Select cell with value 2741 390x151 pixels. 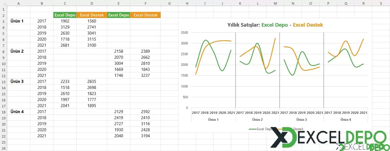(92, 27)
